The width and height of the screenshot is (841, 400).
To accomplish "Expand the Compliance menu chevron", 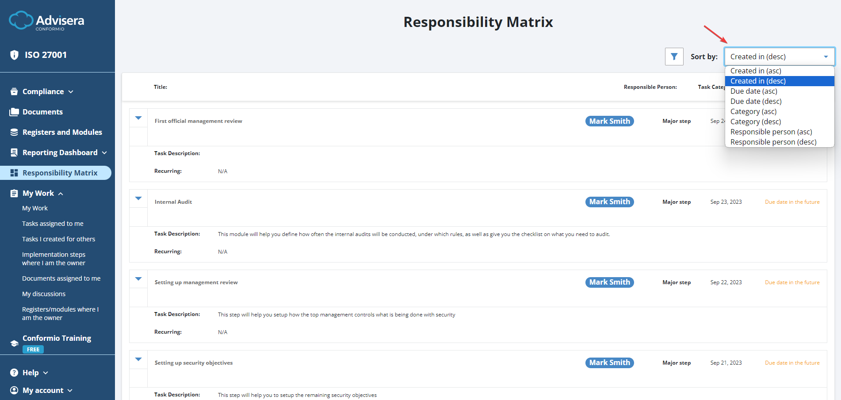I will point(71,91).
